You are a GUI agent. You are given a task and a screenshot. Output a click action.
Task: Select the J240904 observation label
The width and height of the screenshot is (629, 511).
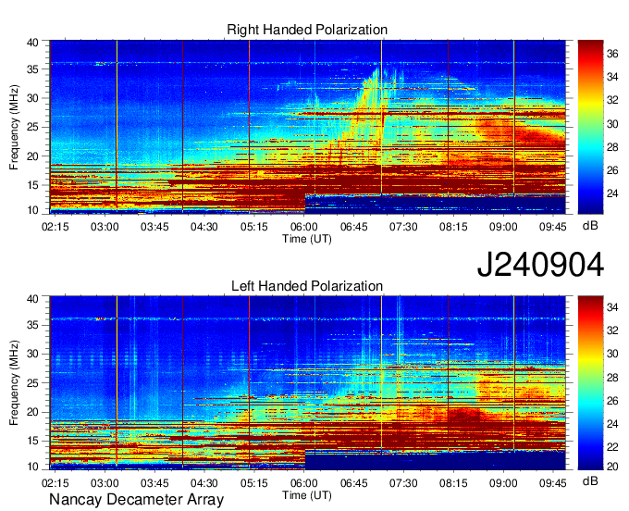point(540,265)
